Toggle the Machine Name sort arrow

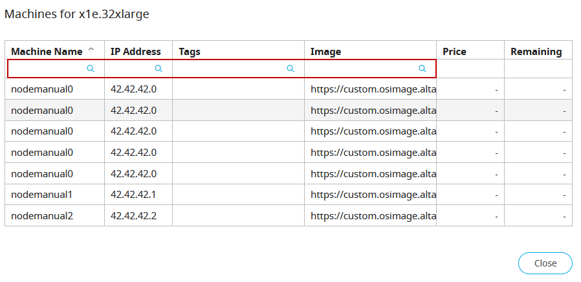click(91, 50)
